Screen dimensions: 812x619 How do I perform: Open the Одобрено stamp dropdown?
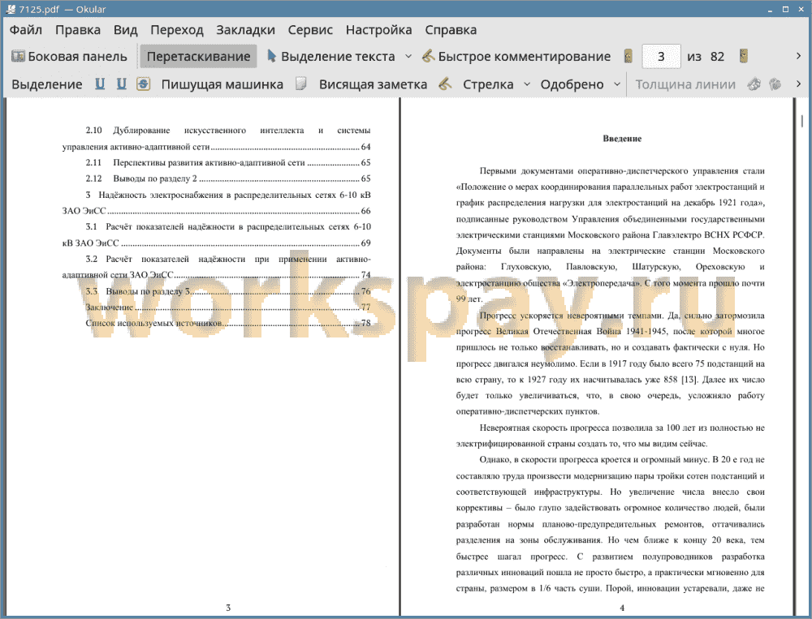tap(617, 84)
